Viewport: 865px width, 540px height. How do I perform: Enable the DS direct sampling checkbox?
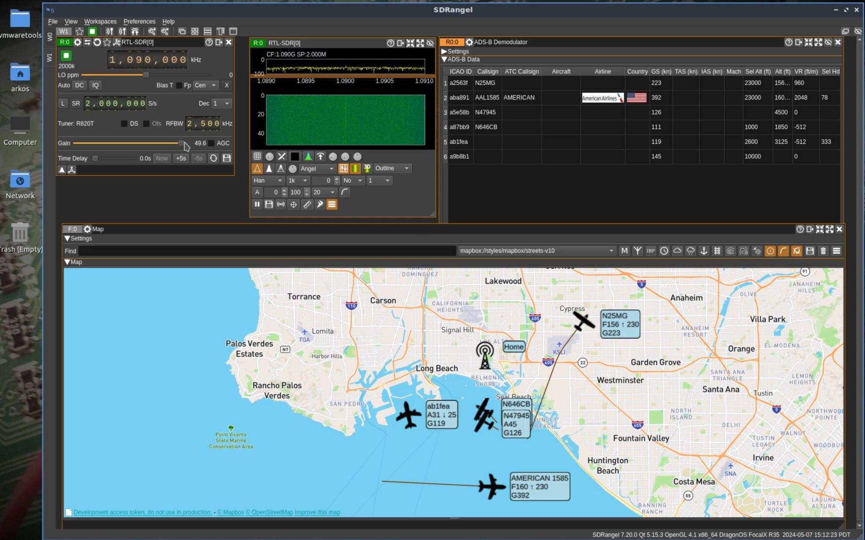124,124
